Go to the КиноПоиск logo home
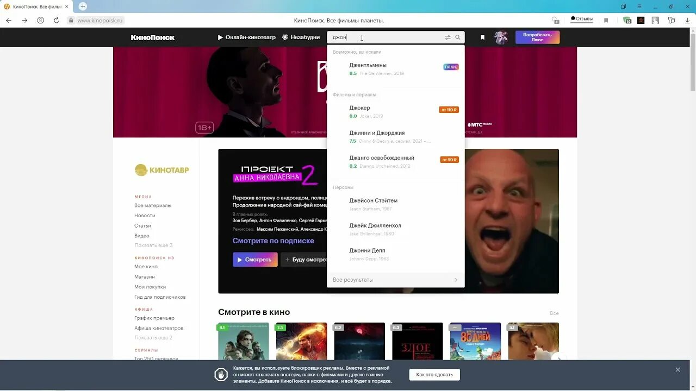 pos(153,37)
